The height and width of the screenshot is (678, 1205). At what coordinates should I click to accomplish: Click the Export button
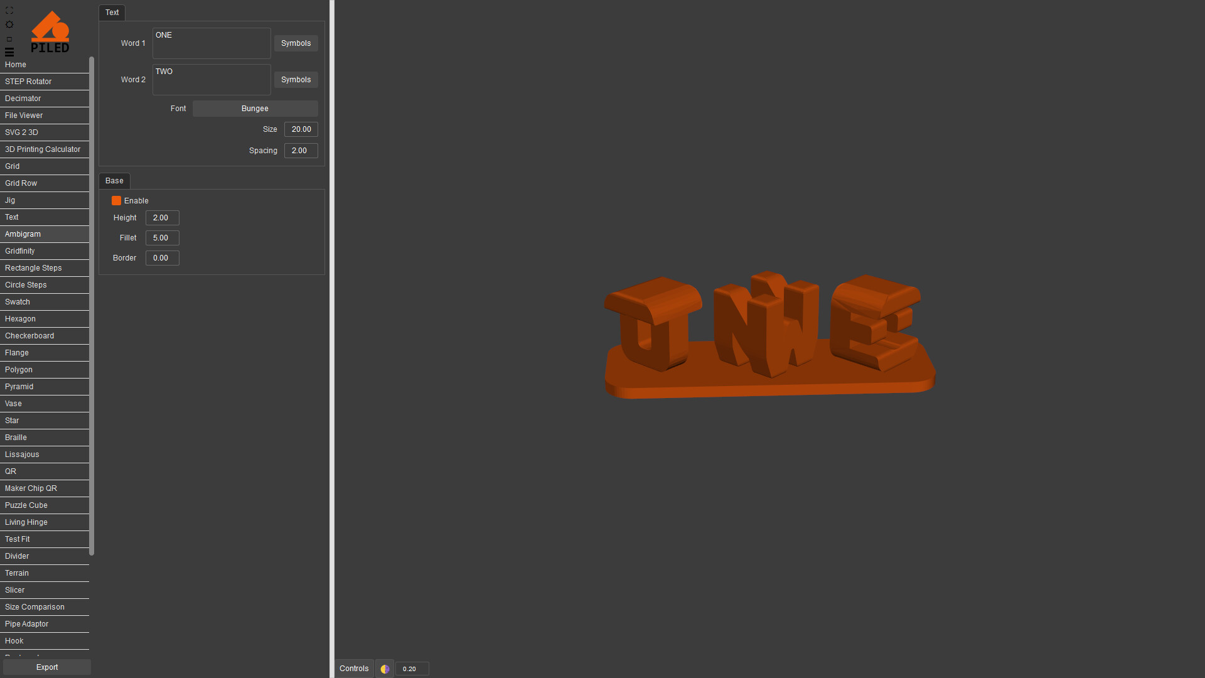[47, 667]
